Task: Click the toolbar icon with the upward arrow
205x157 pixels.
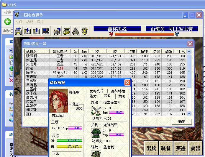Action: point(37,31)
